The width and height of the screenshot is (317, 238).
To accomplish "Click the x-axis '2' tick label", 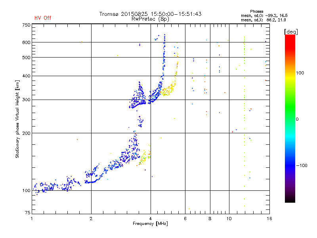I will coord(91,219).
